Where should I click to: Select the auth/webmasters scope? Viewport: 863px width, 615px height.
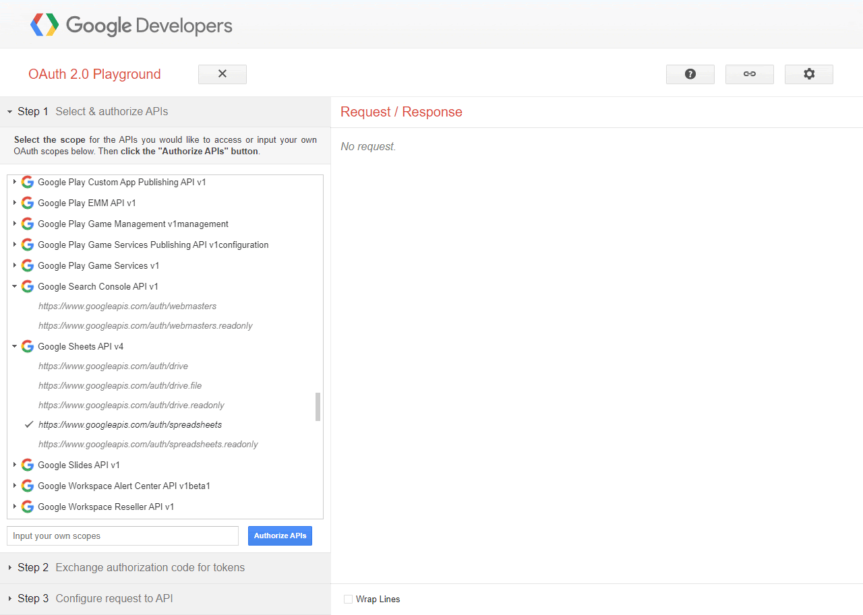click(x=127, y=306)
